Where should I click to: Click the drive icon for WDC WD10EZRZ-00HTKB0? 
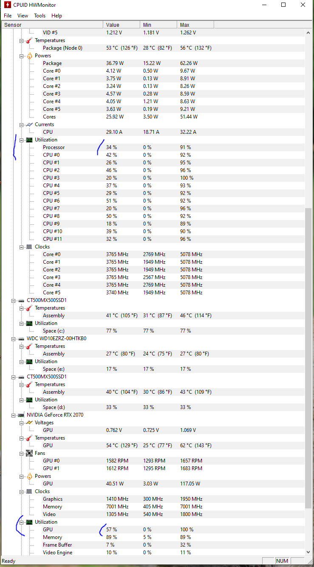point(21,339)
